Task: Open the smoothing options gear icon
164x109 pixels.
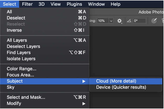Action: [x=119, y=21]
